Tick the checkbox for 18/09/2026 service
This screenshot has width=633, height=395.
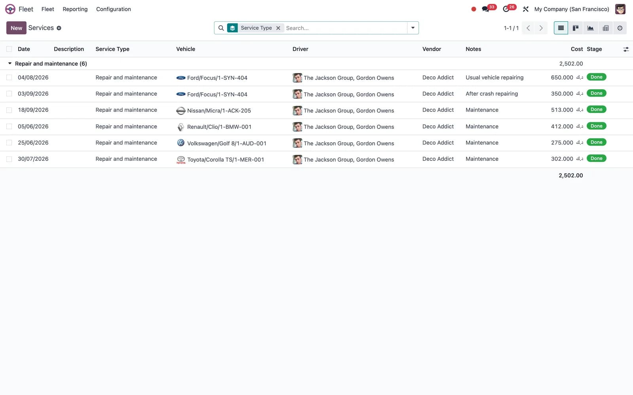tap(9, 110)
